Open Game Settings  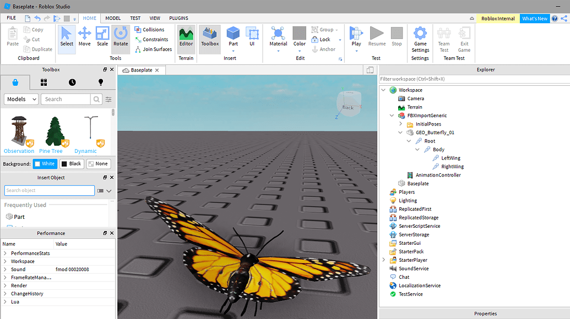420,39
